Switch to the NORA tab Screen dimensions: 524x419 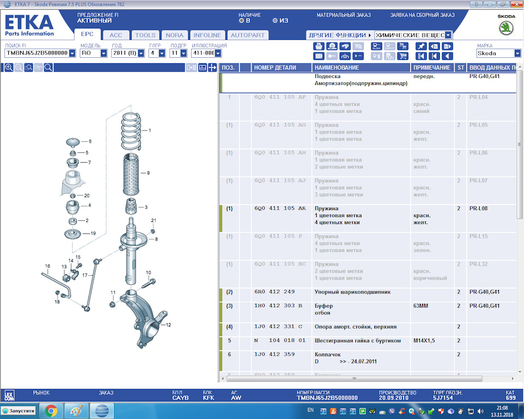[x=175, y=35]
